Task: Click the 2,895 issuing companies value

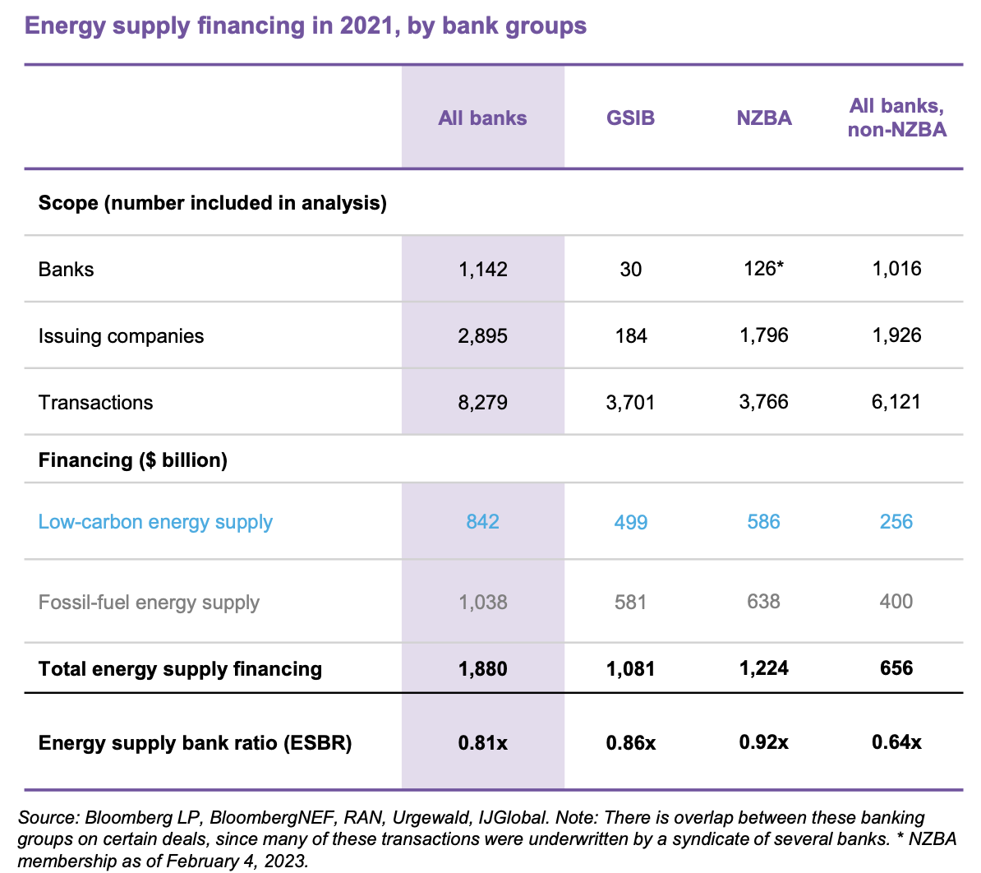Action: click(x=482, y=336)
